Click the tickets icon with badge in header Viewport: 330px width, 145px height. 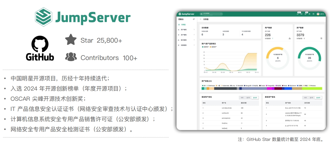coord(305,14)
